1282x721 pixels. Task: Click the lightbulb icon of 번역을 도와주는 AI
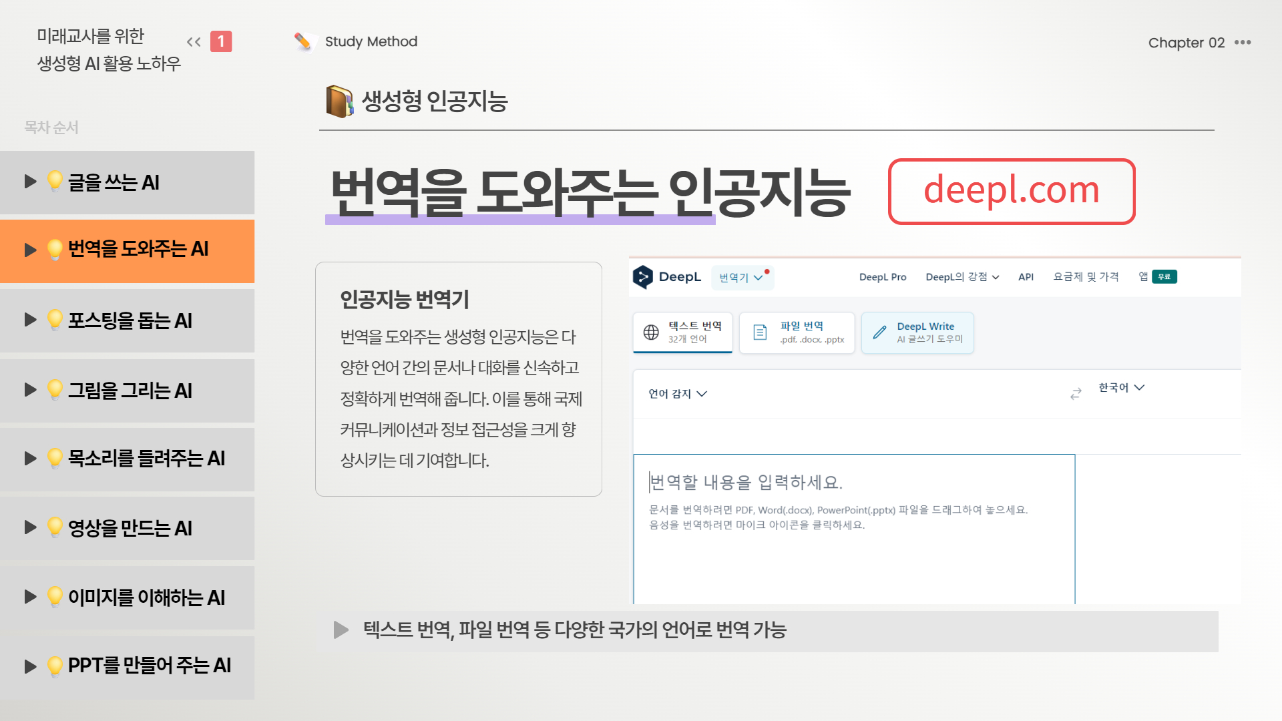[x=55, y=250]
